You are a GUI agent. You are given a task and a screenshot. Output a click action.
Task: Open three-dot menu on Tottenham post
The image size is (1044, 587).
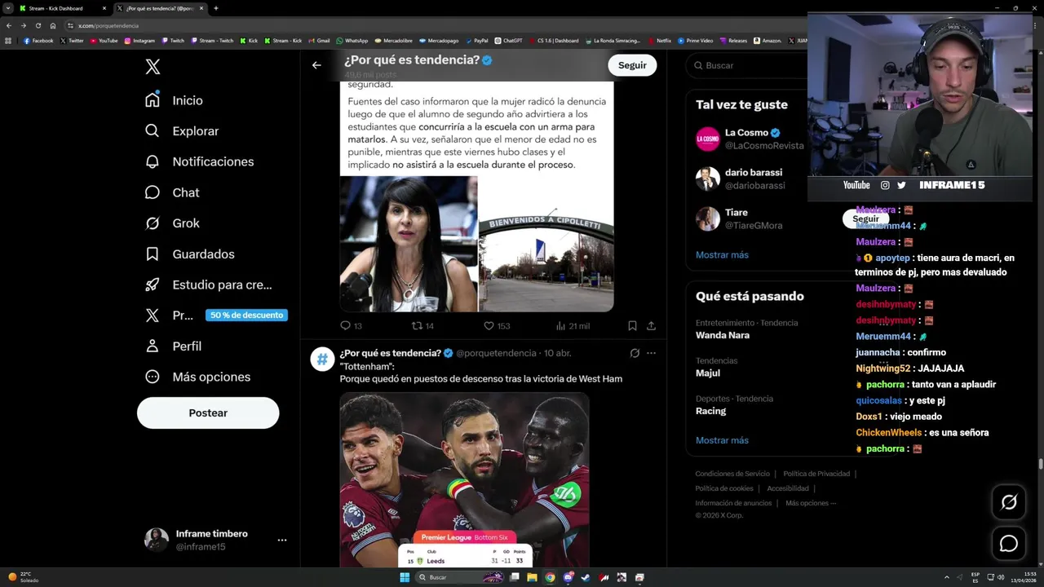click(x=651, y=353)
